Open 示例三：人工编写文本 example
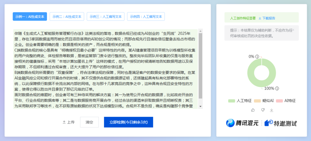The height and width of the screenshot is (141, 311). pos(106,16)
